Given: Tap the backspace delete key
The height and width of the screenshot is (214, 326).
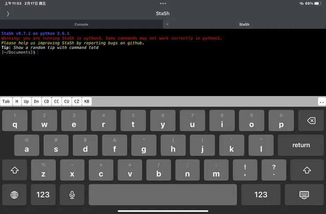Looking at the screenshot, I should [x=311, y=121].
